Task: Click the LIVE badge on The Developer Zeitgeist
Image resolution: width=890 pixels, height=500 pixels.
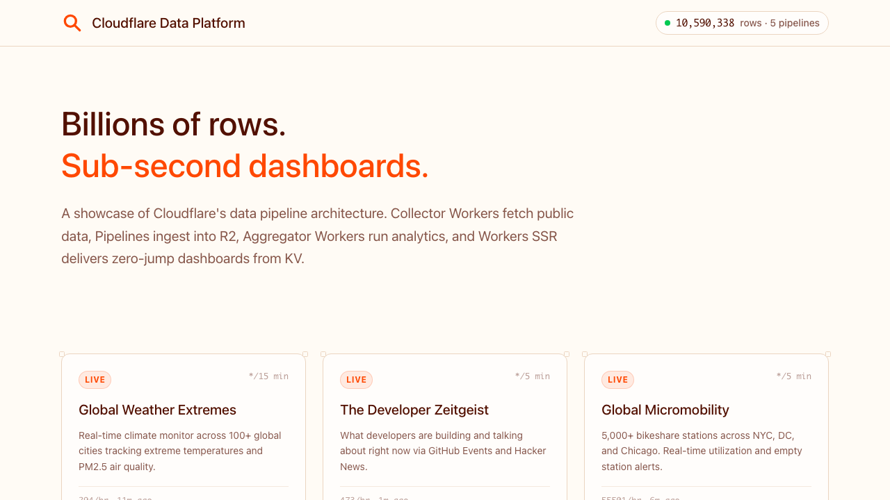Action: point(357,380)
